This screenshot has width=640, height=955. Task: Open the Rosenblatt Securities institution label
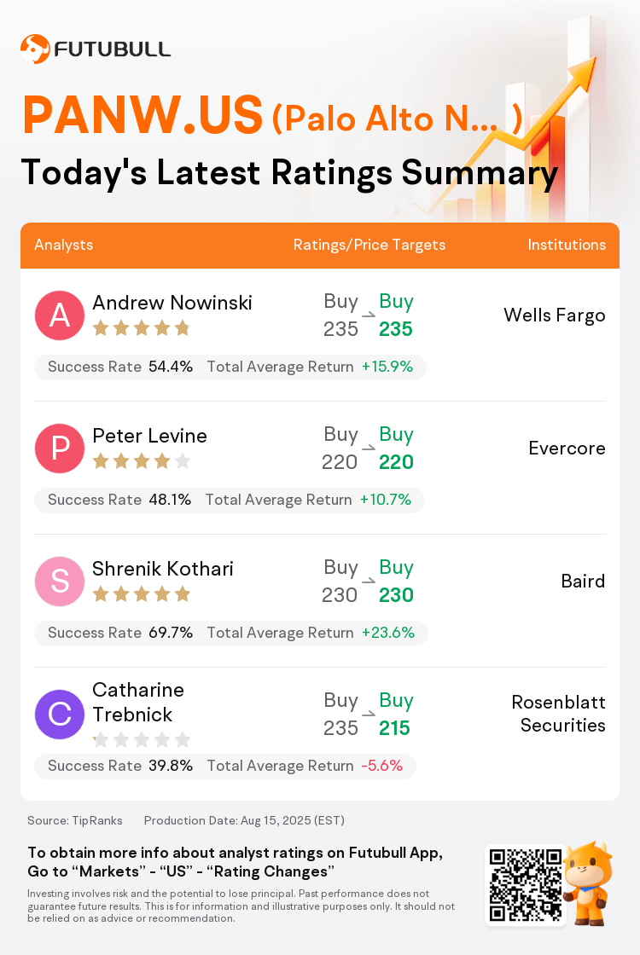558,714
